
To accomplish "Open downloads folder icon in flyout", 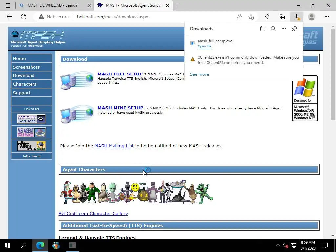I will pos(263,29).
